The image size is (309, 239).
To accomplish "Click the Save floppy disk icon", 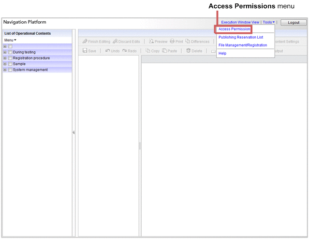I will [x=85, y=51].
